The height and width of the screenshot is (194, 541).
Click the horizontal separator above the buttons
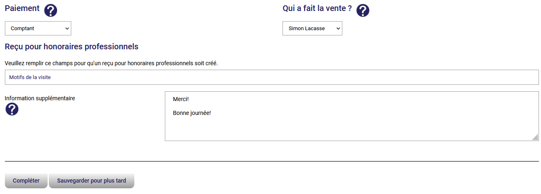(x=272, y=161)
